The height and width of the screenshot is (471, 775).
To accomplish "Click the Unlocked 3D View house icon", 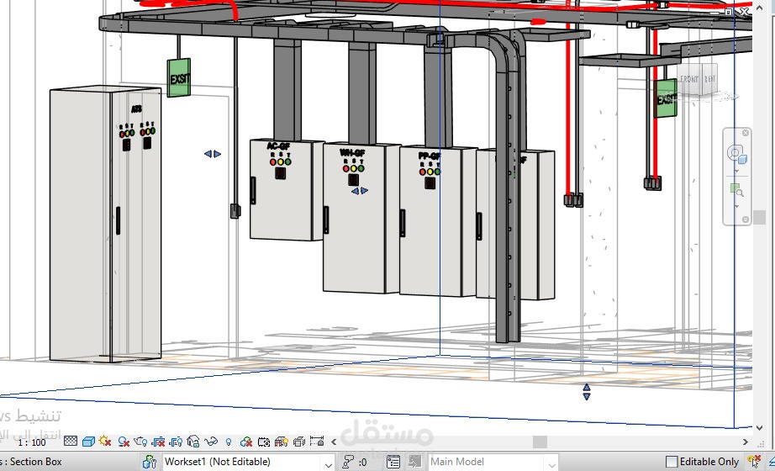I will (193, 442).
